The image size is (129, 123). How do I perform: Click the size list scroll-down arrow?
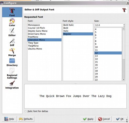[x=124, y=80]
